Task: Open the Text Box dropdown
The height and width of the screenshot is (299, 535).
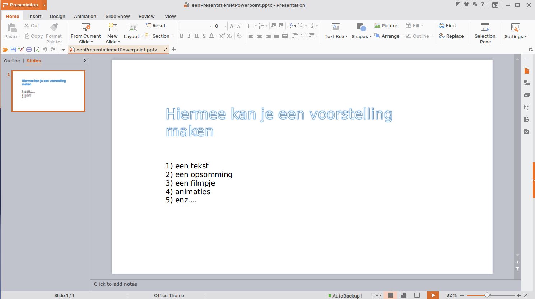Action: point(336,36)
